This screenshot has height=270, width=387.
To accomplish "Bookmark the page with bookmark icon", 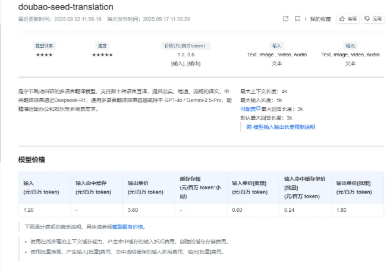I will coord(298,19).
